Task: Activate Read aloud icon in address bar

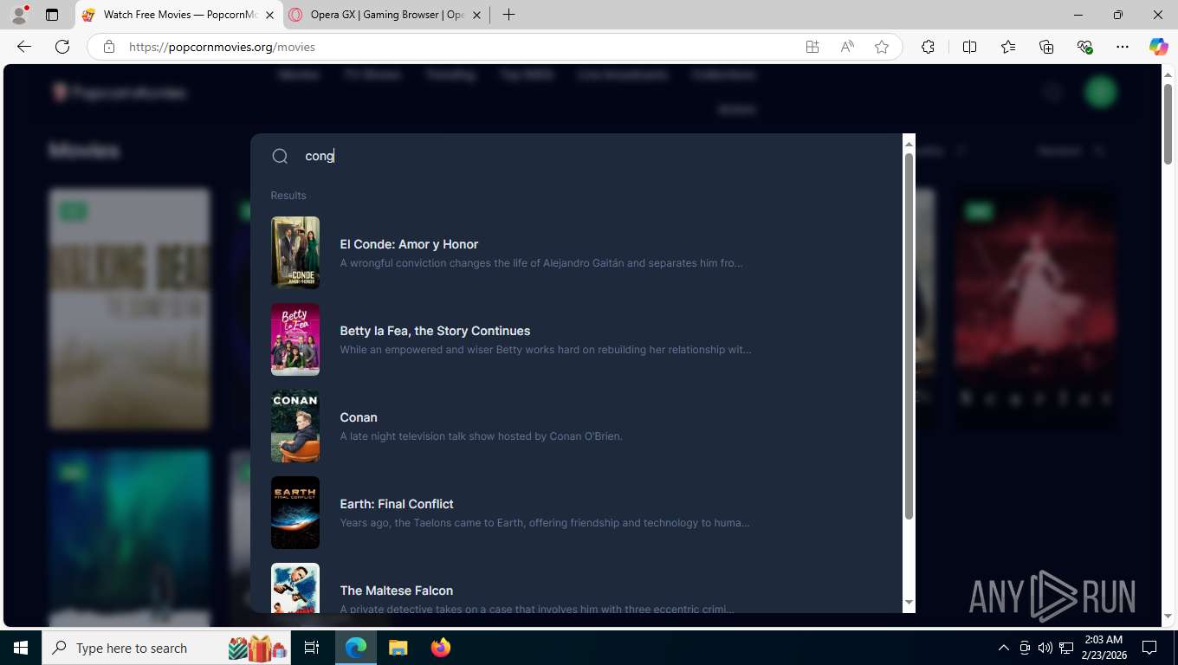Action: click(847, 47)
